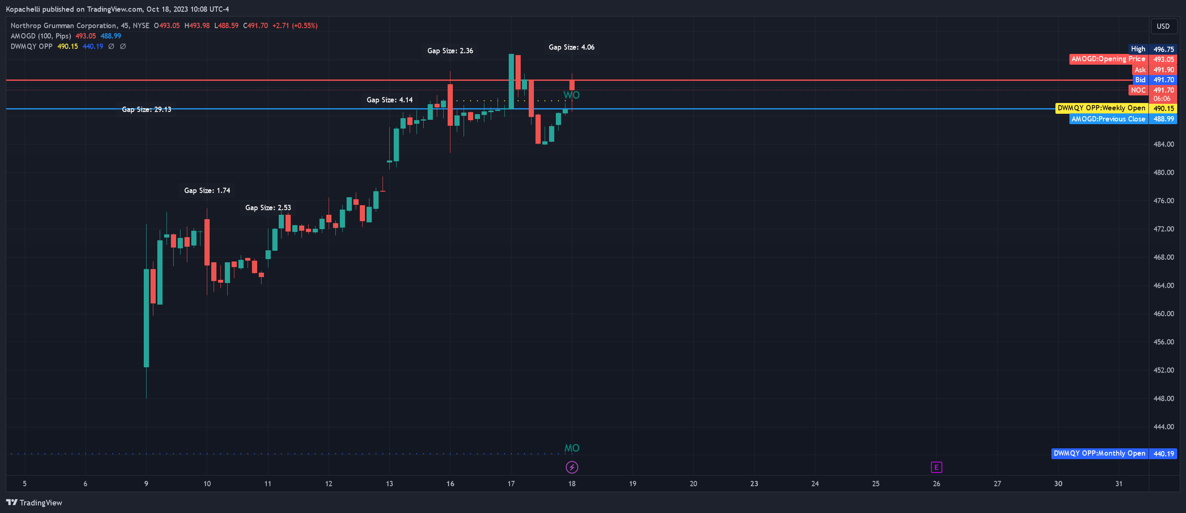Click the AMOGD (100, Pips) indicator legend

pyautogui.click(x=41, y=36)
